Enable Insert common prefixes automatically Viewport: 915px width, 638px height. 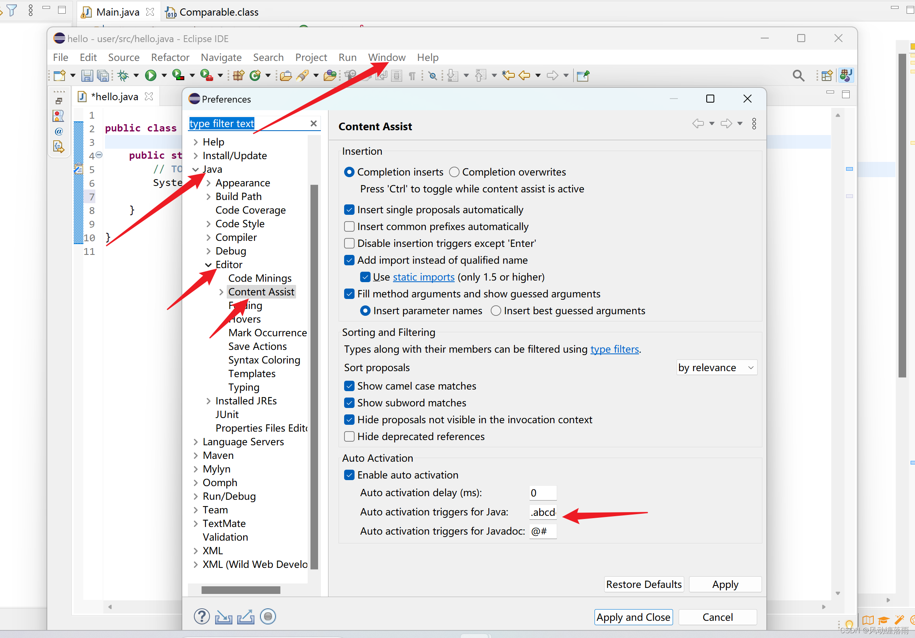coord(349,227)
